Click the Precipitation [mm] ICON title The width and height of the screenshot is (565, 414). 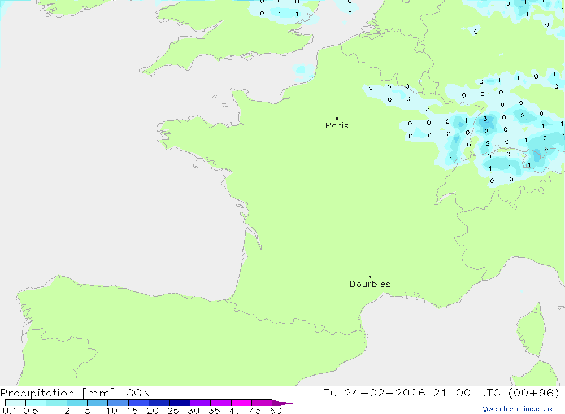(x=75, y=393)
